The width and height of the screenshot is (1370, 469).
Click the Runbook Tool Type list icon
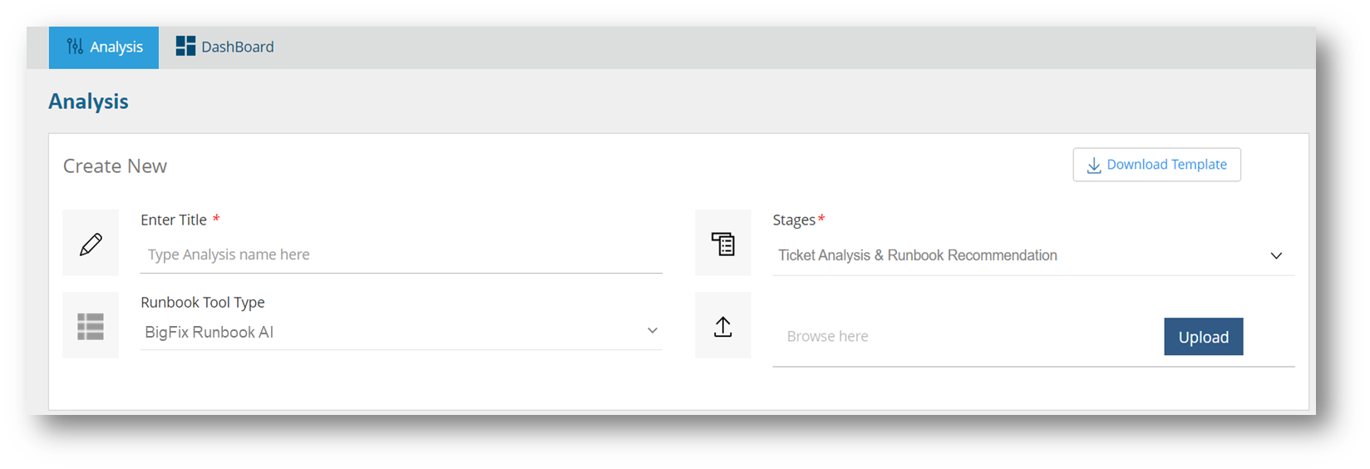point(91,326)
